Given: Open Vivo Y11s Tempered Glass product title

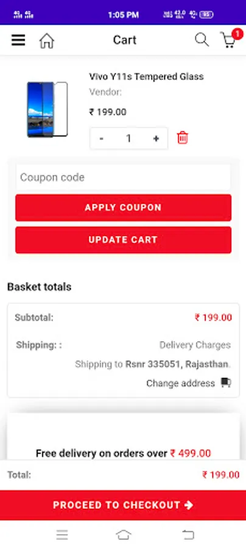Looking at the screenshot, I should (146, 76).
